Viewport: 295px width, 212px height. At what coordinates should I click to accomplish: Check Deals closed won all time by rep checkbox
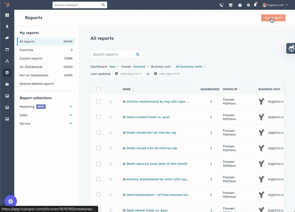pyautogui.click(x=98, y=148)
